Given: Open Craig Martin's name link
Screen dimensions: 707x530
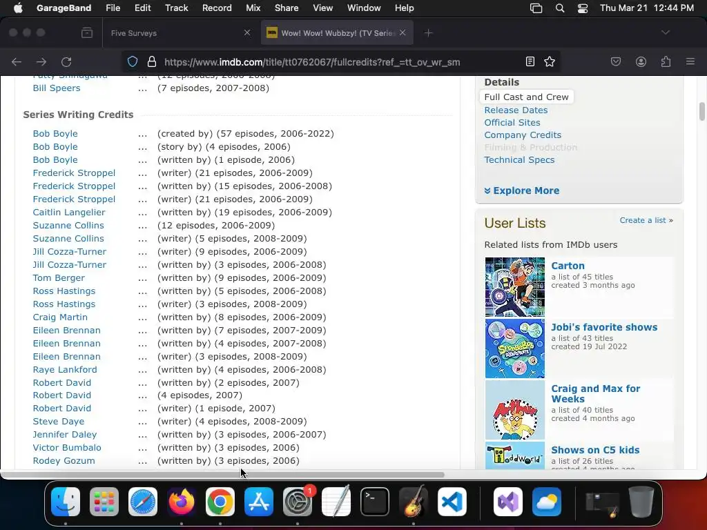Looking at the screenshot, I should point(60,317).
